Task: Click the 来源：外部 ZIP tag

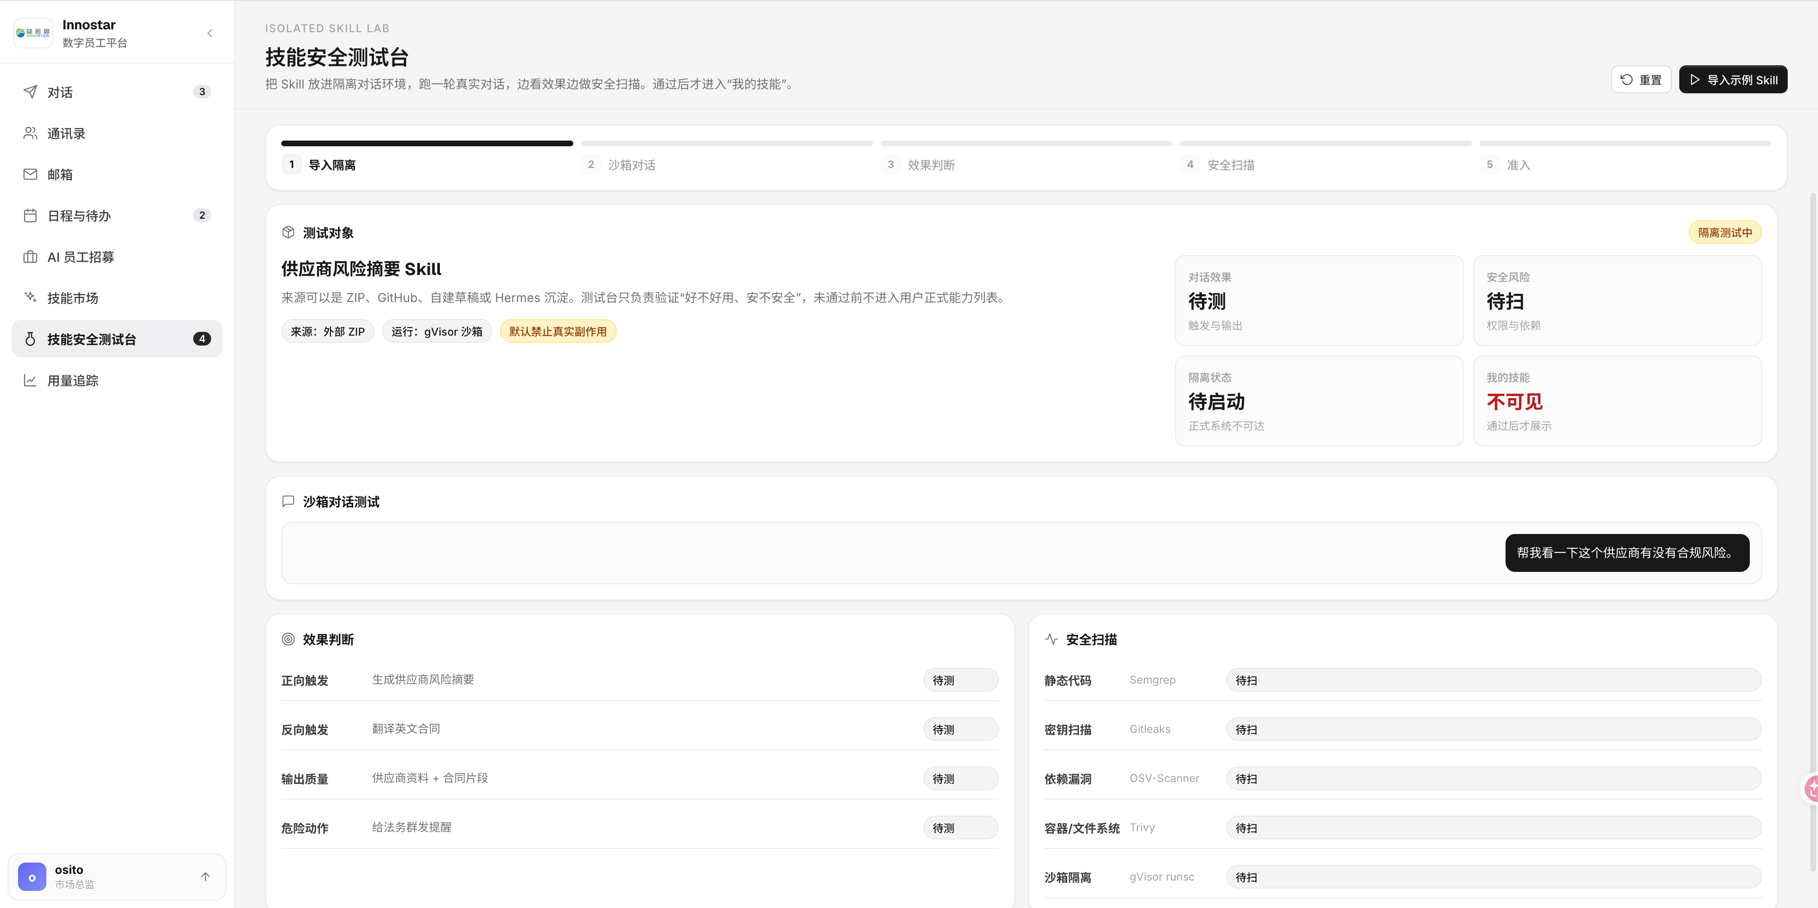Action: pos(328,331)
